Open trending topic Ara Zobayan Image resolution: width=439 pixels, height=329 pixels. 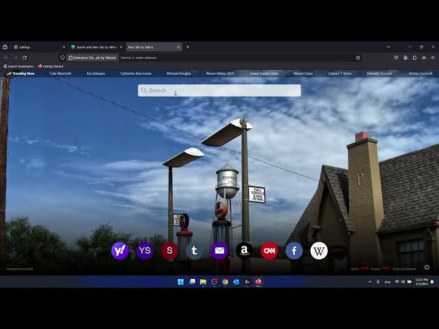(96, 73)
